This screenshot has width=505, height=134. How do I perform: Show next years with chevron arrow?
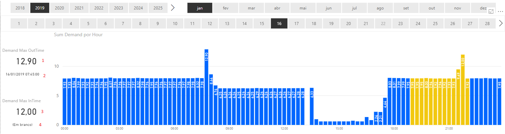tap(173, 8)
